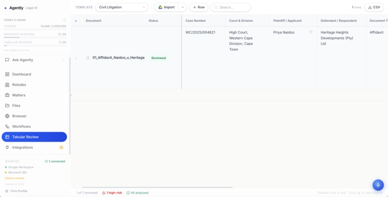Click the Defendant / Respondent header

[x=339, y=21]
